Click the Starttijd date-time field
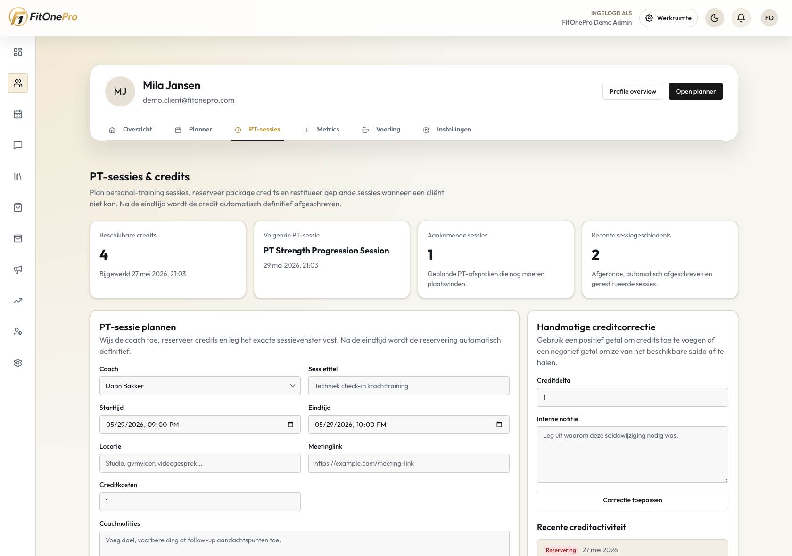 (200, 425)
